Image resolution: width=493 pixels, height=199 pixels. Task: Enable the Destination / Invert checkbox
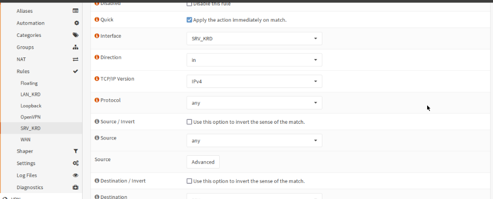[189, 181]
